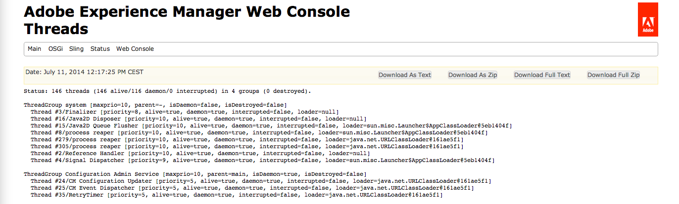Select the Signal Dispatcher thread line

click(263, 160)
